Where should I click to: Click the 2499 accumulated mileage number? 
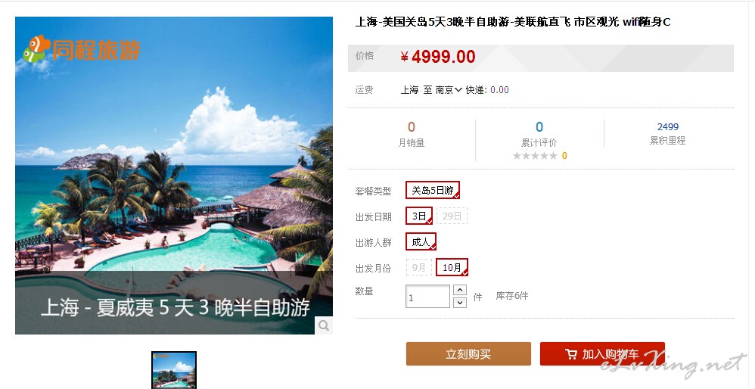click(x=668, y=126)
